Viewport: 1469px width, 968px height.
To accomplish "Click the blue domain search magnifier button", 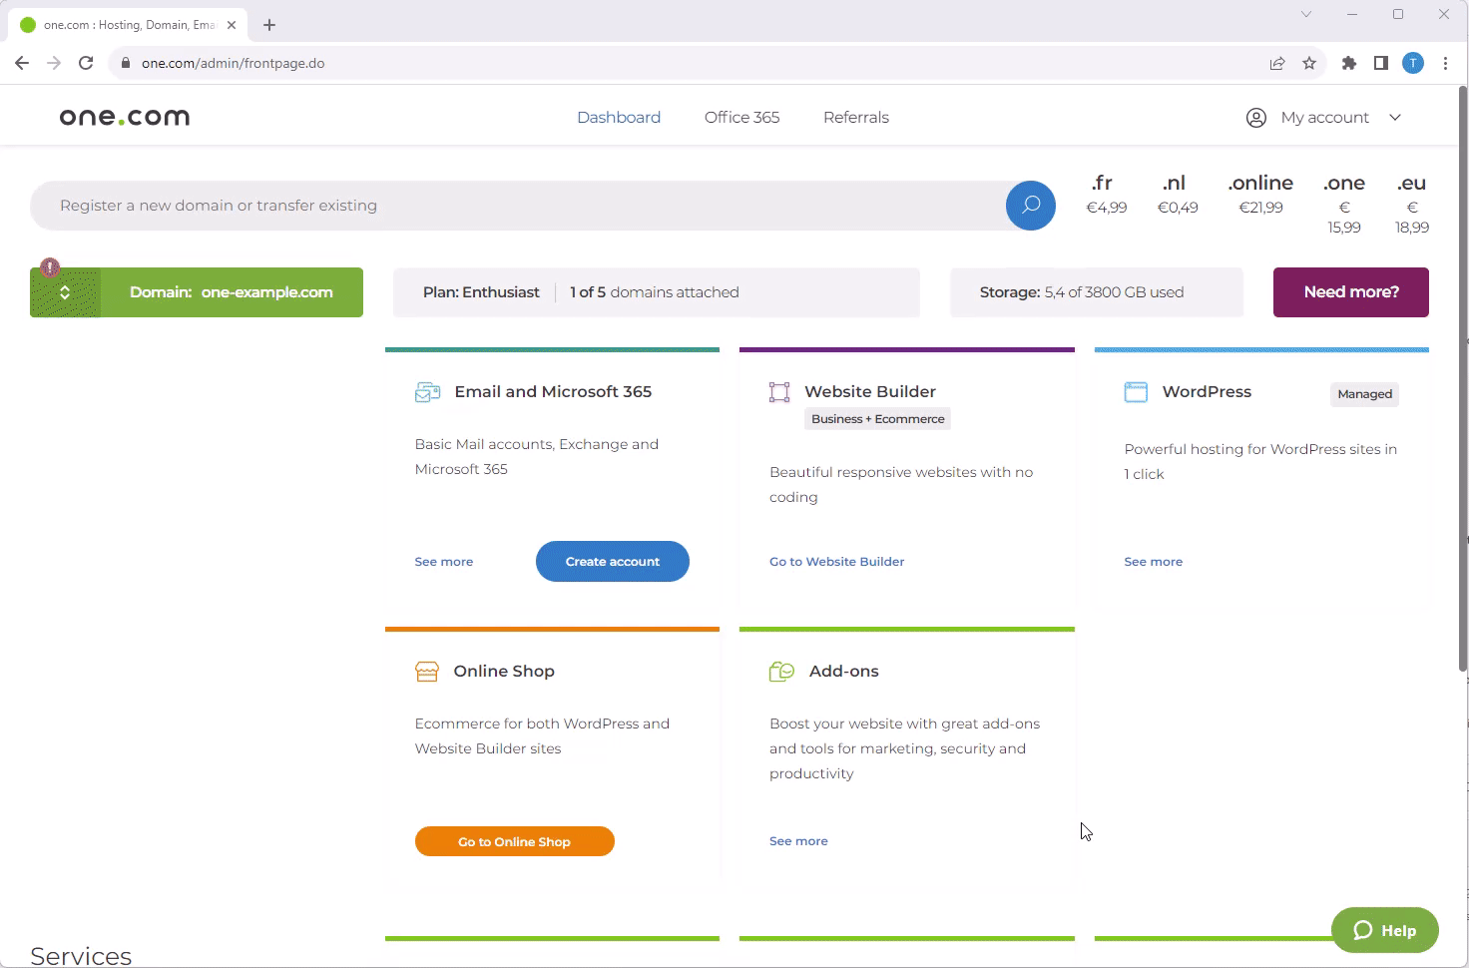I will [x=1030, y=206].
